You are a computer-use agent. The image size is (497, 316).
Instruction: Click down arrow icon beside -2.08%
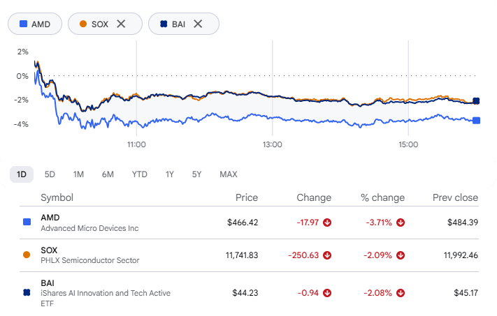click(401, 293)
